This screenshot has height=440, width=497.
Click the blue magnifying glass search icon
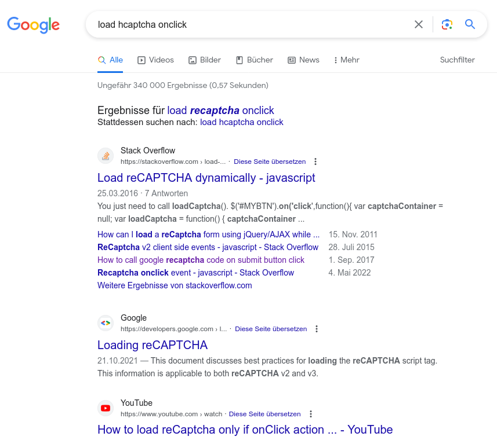pyautogui.click(x=470, y=24)
